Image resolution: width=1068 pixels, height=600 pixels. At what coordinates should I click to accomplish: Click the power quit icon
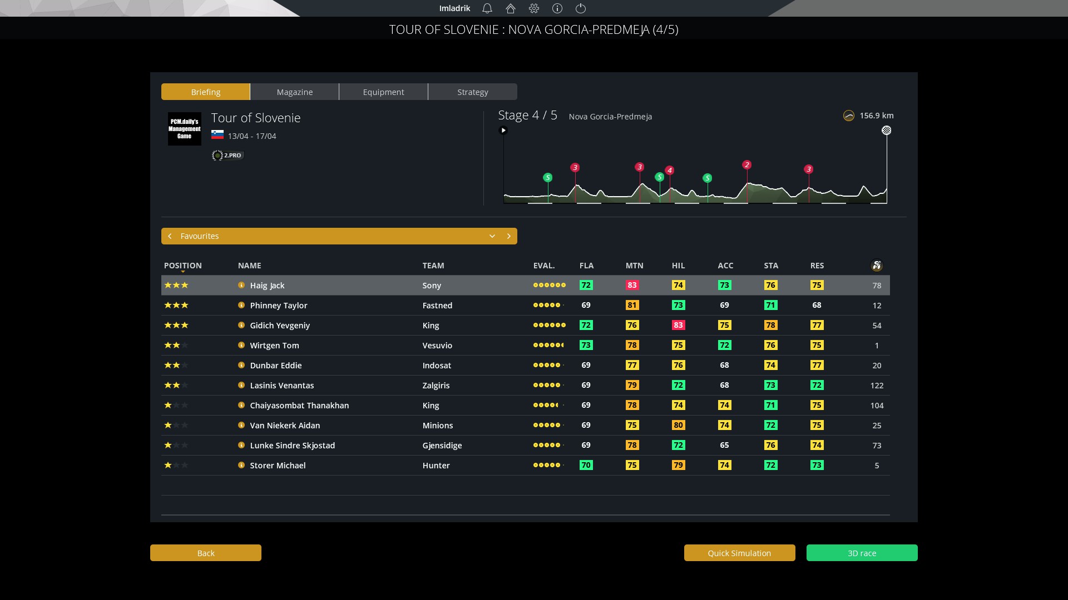[581, 8]
